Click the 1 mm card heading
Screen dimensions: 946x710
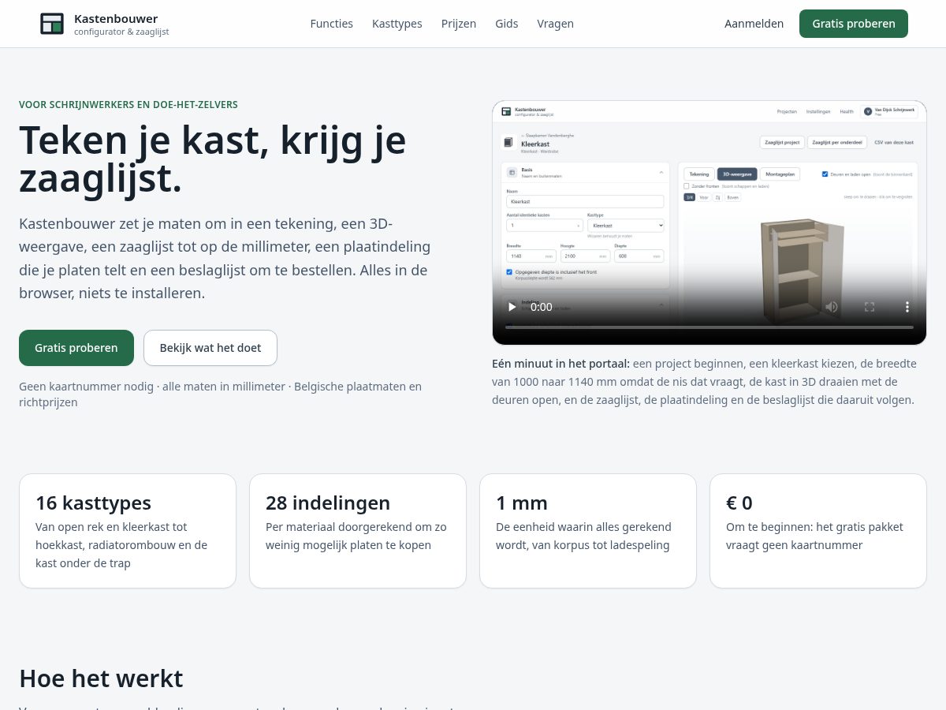tap(522, 503)
